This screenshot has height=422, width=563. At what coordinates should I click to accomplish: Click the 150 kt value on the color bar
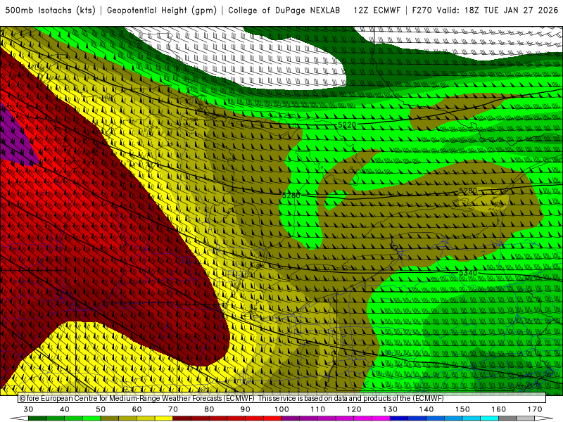(462, 409)
